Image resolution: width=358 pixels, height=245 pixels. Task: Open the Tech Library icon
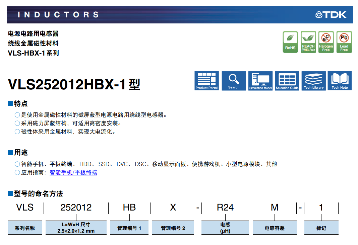click(313, 81)
